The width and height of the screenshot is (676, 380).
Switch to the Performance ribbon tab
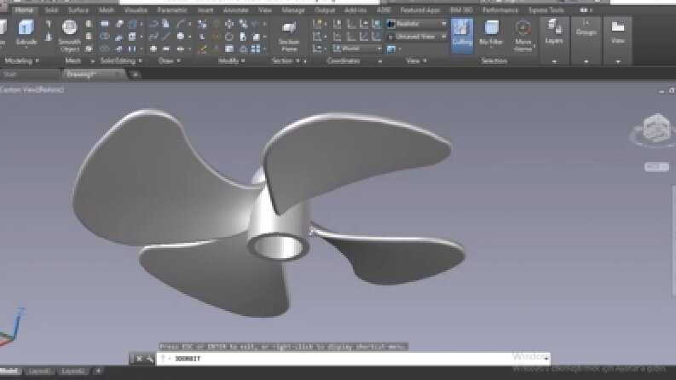pos(500,10)
